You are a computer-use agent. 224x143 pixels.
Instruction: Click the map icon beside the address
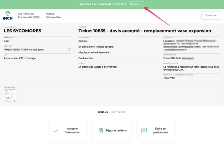(69, 50)
